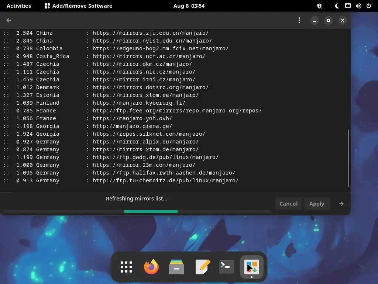Open the clock showing Aug 8 03:54
The width and height of the screenshot is (378, 284).
click(x=189, y=6)
